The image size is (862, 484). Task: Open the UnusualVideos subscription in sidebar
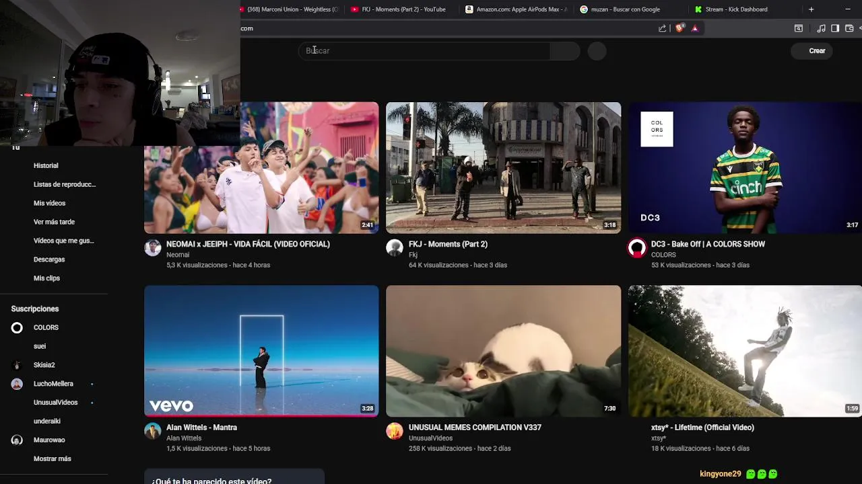coord(55,403)
